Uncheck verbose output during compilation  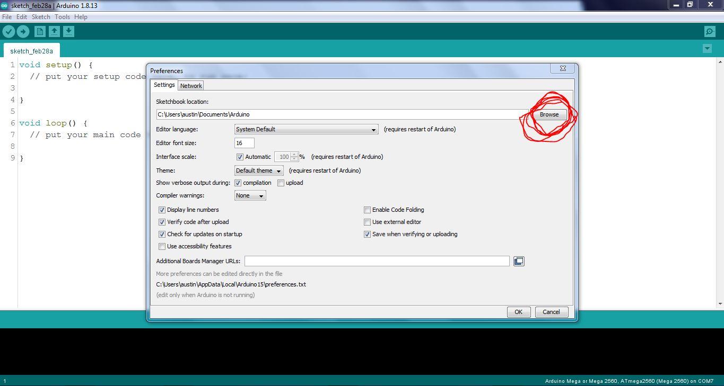pyautogui.click(x=238, y=183)
